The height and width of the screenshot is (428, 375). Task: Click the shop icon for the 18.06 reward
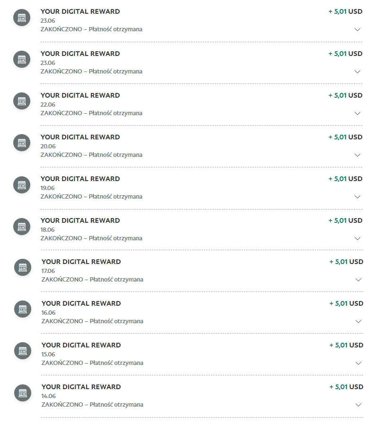21,226
